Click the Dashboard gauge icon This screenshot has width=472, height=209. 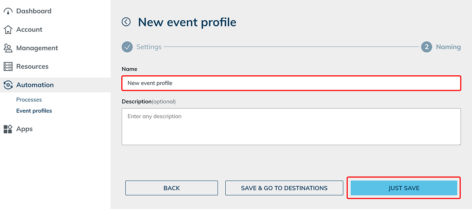(8, 11)
